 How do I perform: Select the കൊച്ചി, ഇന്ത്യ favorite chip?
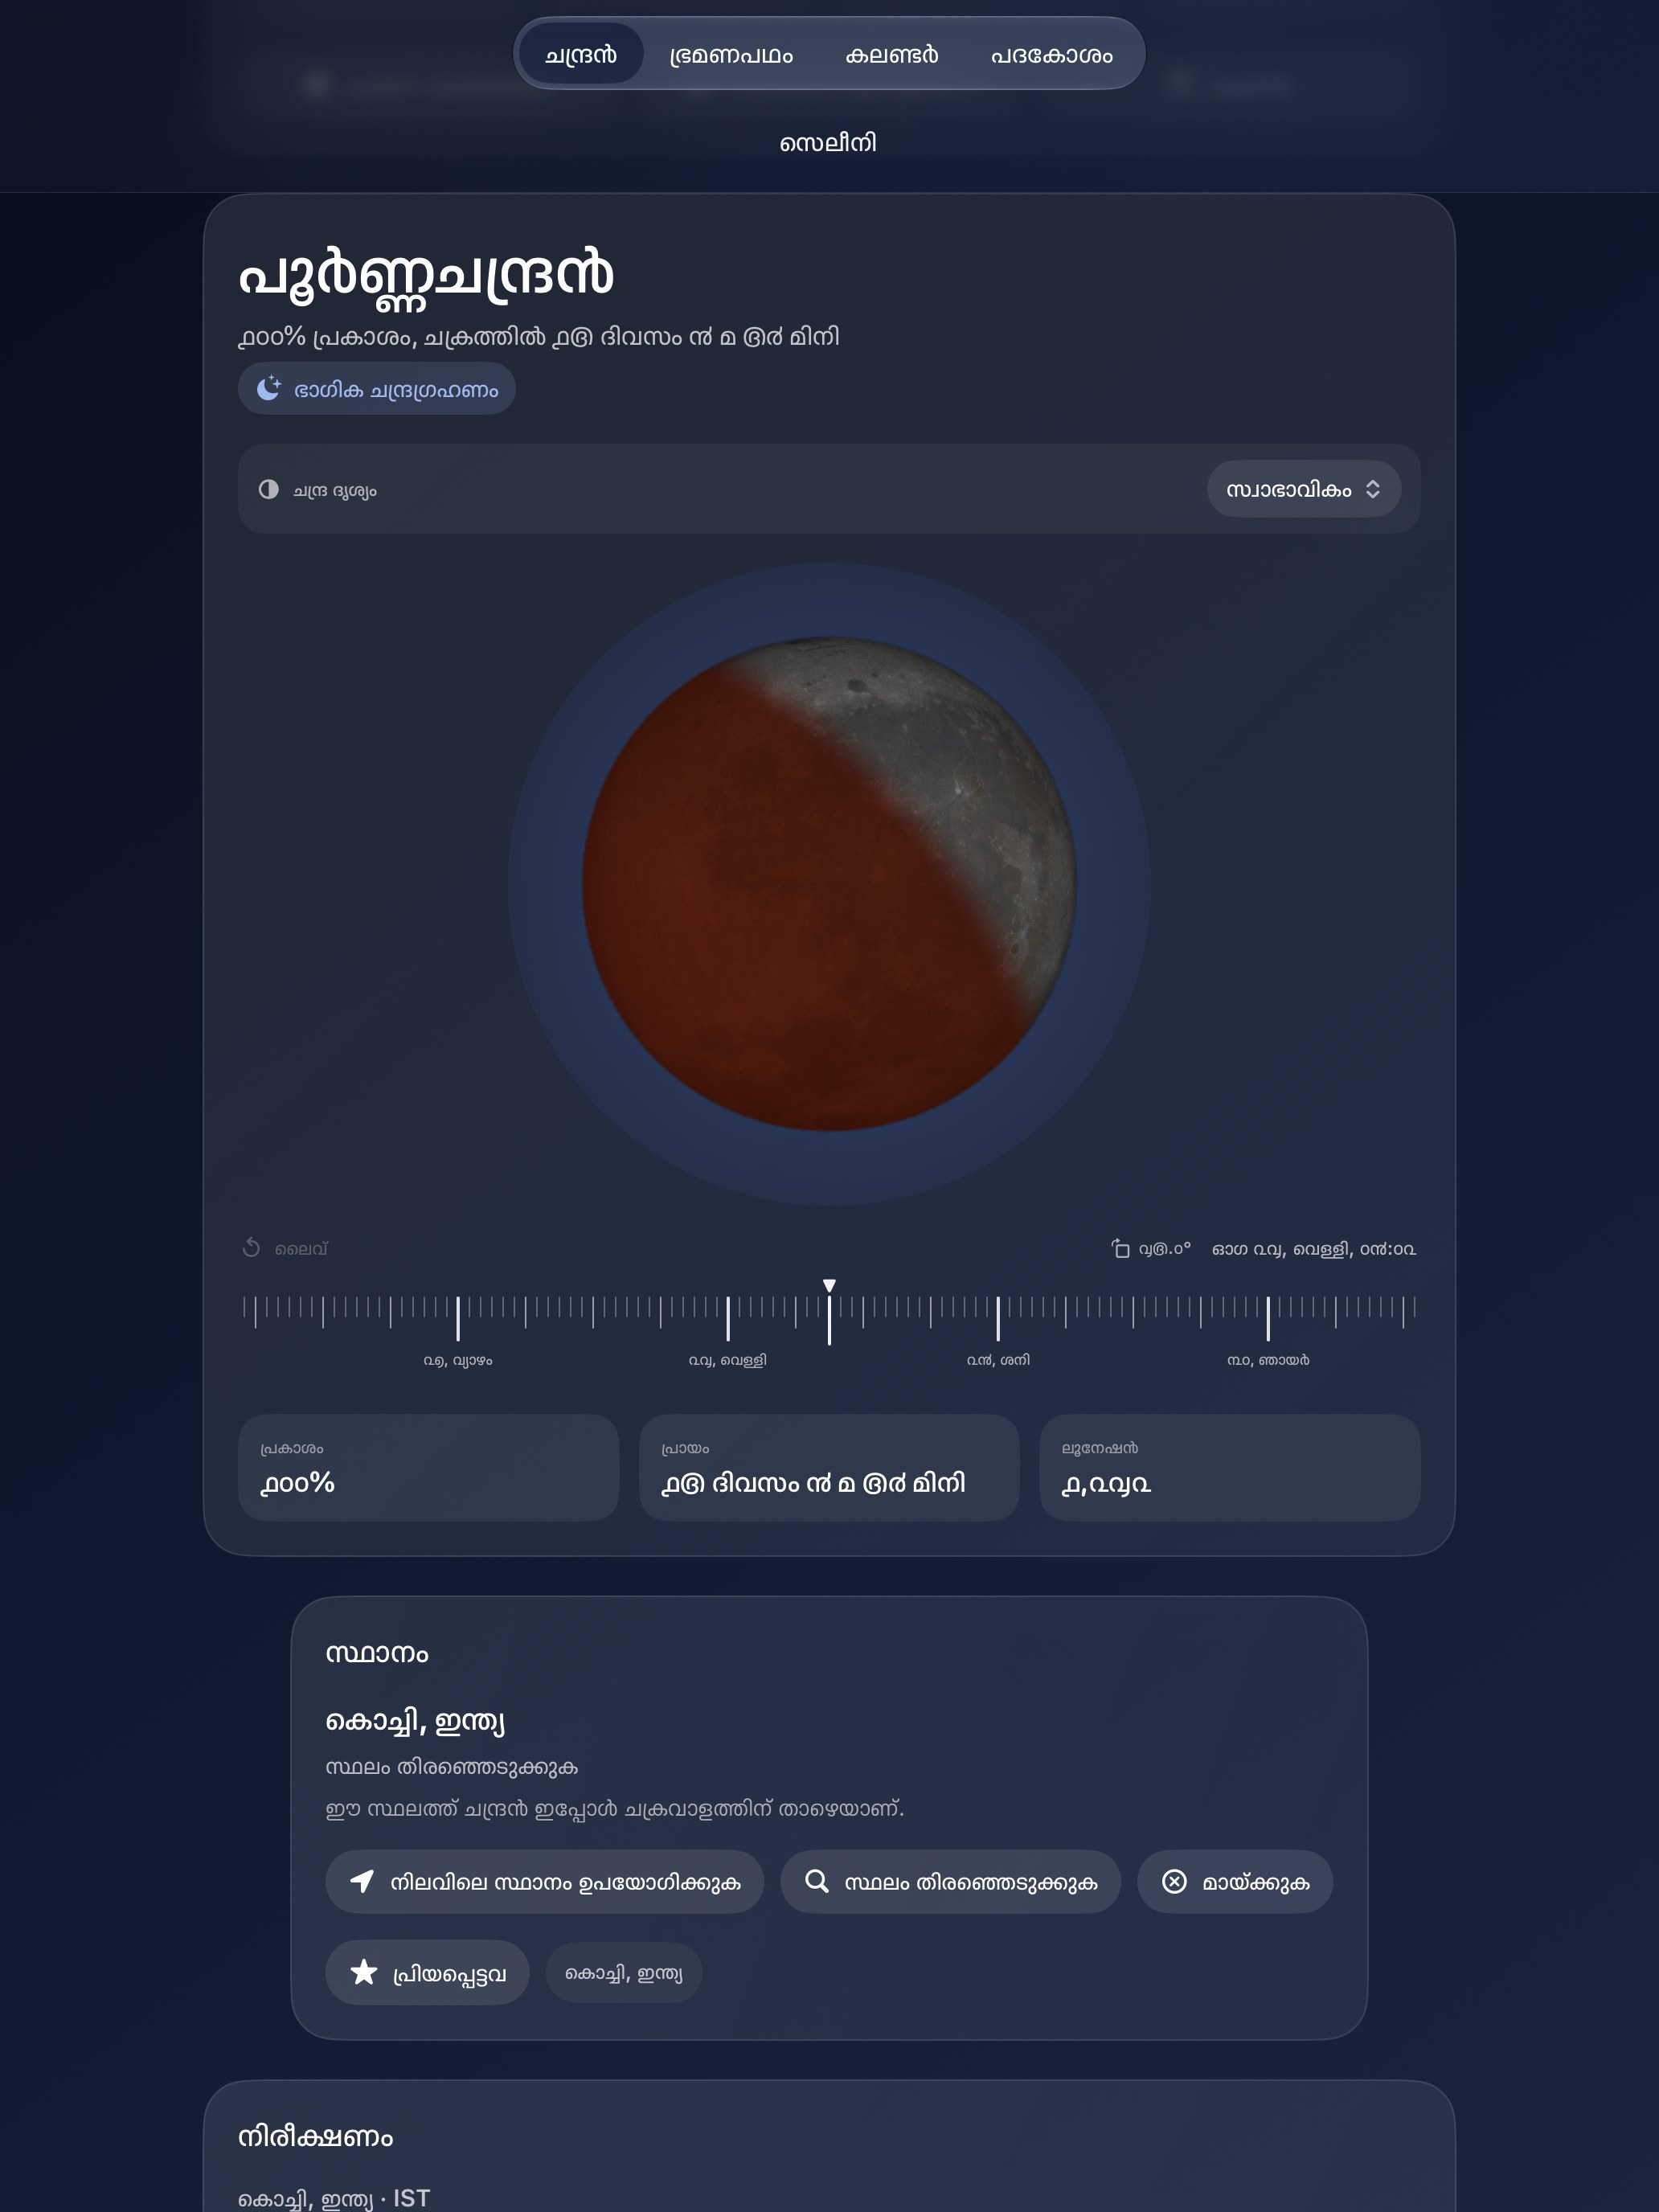click(624, 1973)
